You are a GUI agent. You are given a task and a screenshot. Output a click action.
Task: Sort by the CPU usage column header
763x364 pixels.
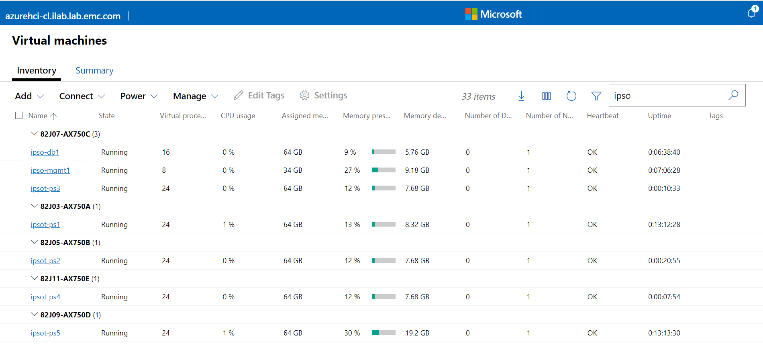[x=238, y=116]
